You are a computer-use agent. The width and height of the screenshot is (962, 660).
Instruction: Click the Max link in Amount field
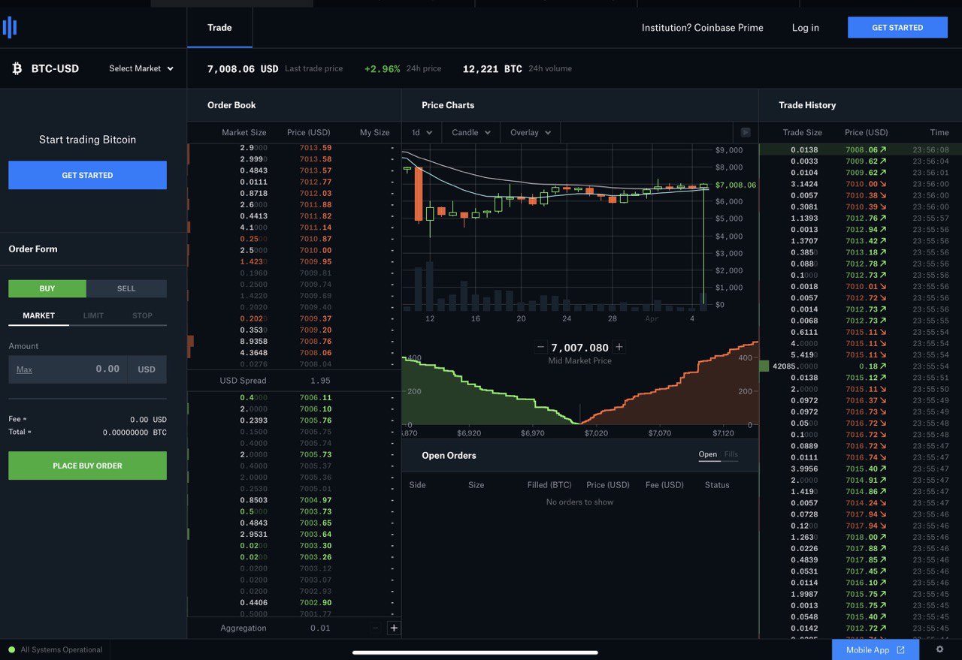click(24, 369)
